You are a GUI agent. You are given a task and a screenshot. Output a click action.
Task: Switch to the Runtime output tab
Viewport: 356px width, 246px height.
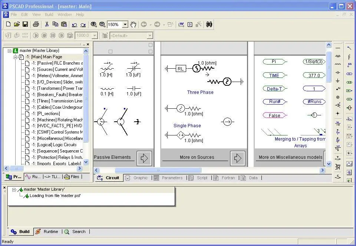pos(50,232)
